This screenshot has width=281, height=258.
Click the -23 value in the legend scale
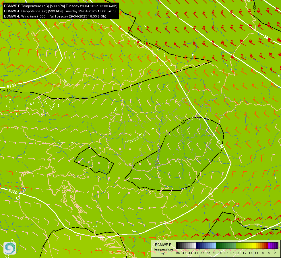[232, 253]
